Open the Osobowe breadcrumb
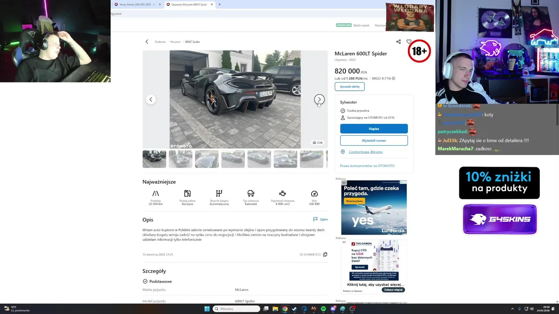The width and height of the screenshot is (559, 314). 160,42
